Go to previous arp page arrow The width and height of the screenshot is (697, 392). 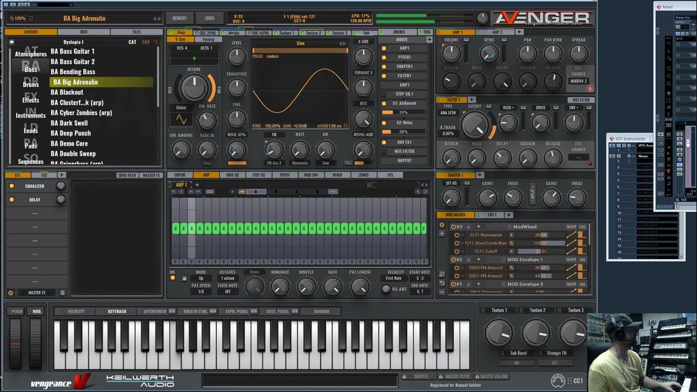(x=418, y=192)
